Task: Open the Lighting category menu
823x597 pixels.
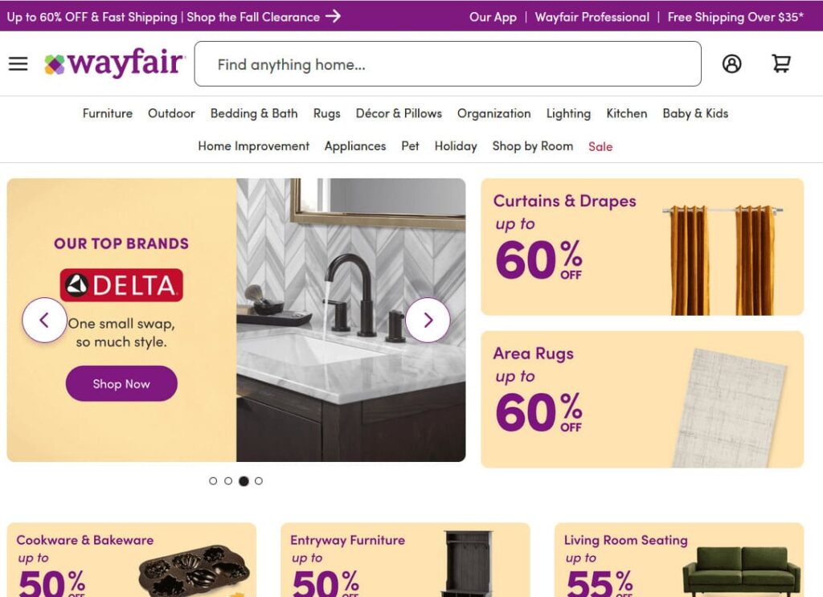Action: [568, 113]
